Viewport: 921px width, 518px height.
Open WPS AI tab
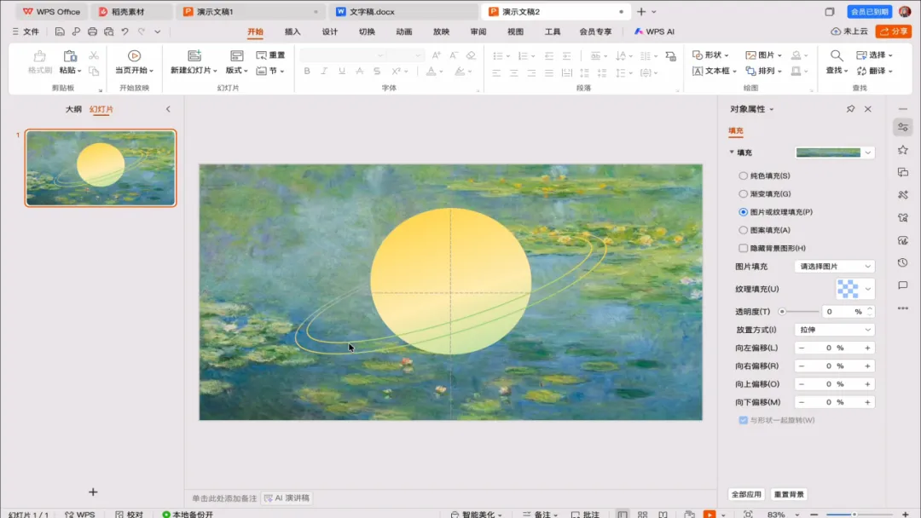[654, 32]
